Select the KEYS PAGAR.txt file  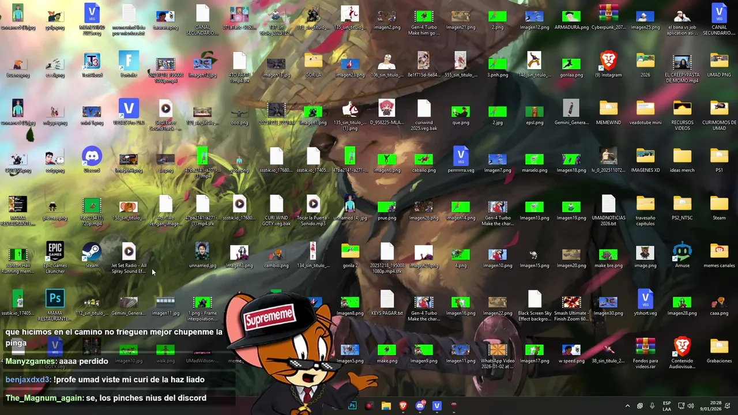[387, 303]
